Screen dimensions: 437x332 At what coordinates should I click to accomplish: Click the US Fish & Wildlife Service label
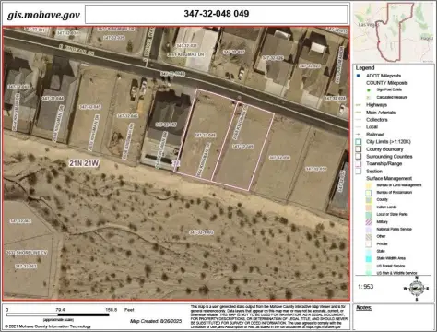(x=397, y=273)
